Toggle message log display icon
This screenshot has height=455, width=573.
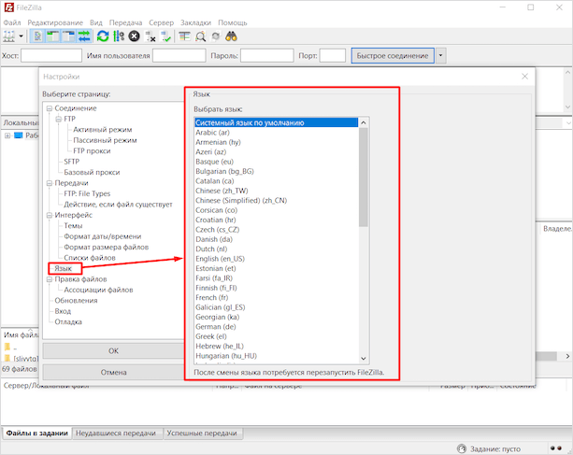(x=38, y=36)
